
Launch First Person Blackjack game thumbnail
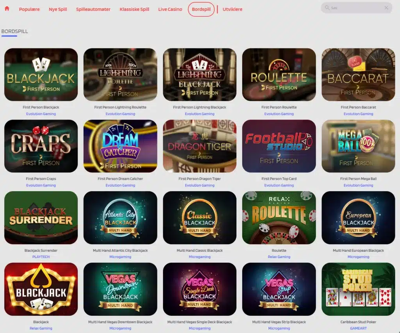coord(41,75)
